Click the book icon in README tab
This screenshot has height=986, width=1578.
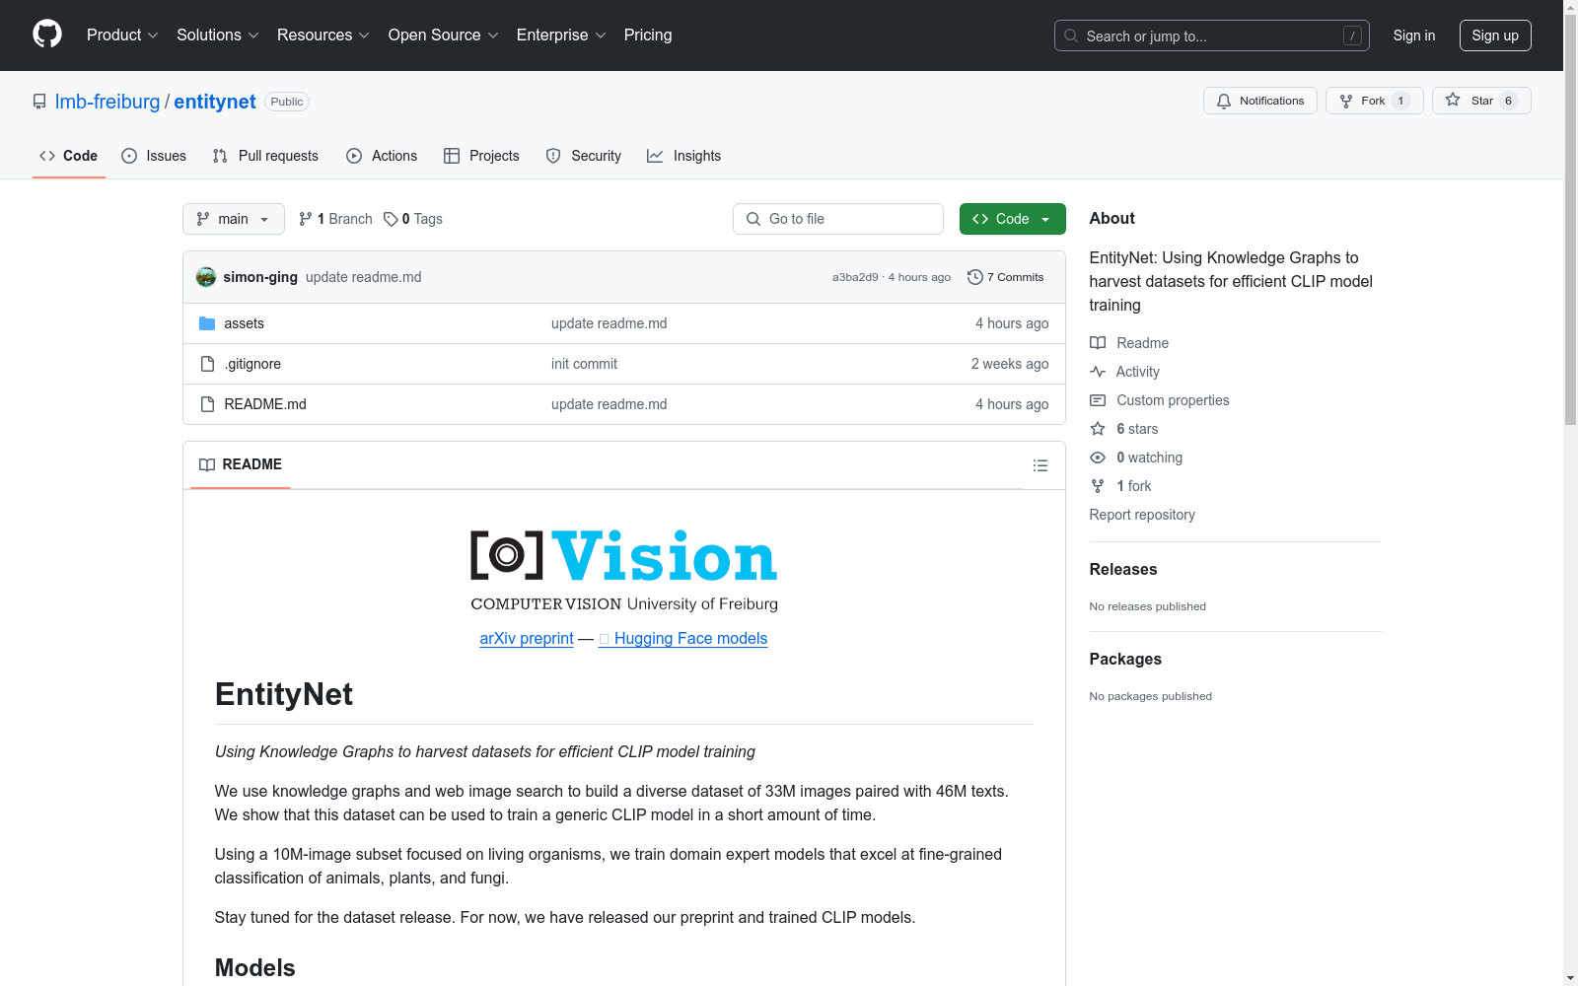click(x=207, y=464)
